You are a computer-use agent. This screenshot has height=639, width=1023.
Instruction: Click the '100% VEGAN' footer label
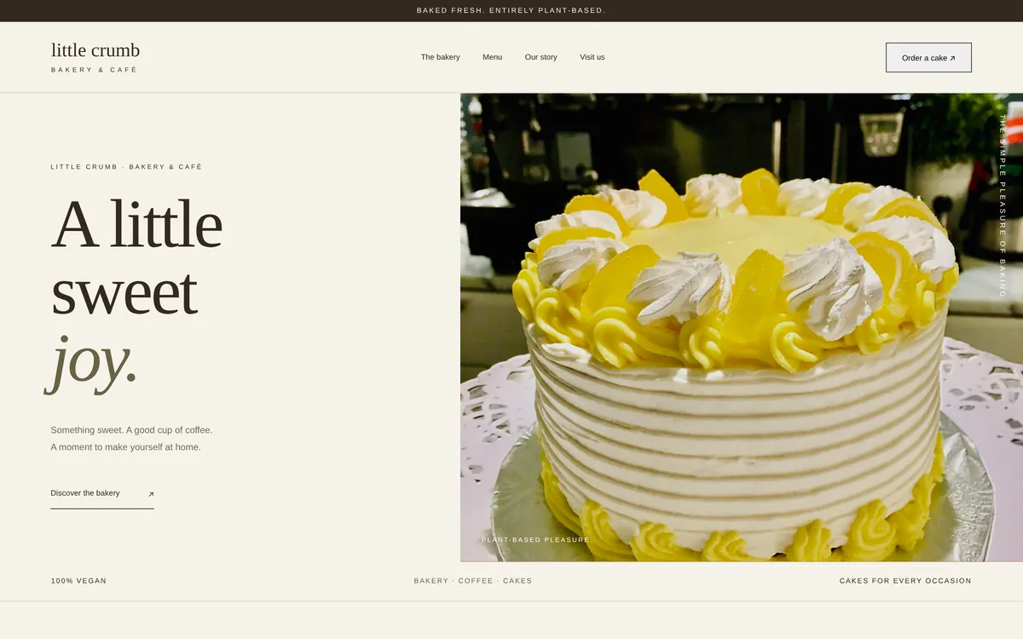click(x=78, y=581)
